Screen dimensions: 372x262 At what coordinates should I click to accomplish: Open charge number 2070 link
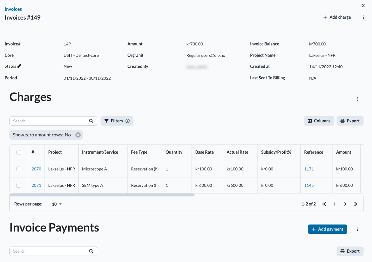[x=36, y=169]
